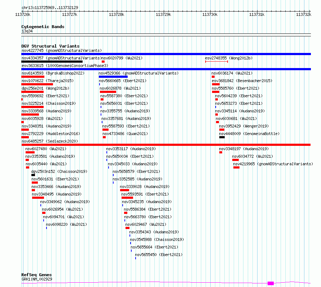The width and height of the screenshot is (321, 287).
Task: Open nsv3348351 (Audano2019) variant
Action: 47,126
